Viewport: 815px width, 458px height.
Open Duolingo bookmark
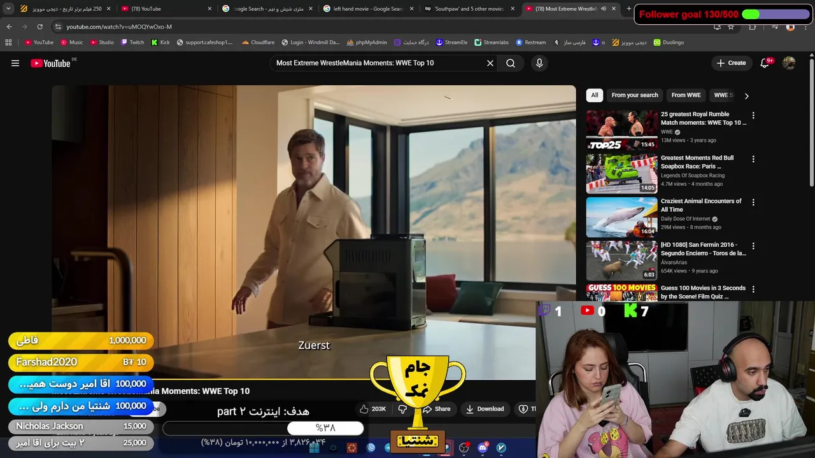click(x=669, y=43)
